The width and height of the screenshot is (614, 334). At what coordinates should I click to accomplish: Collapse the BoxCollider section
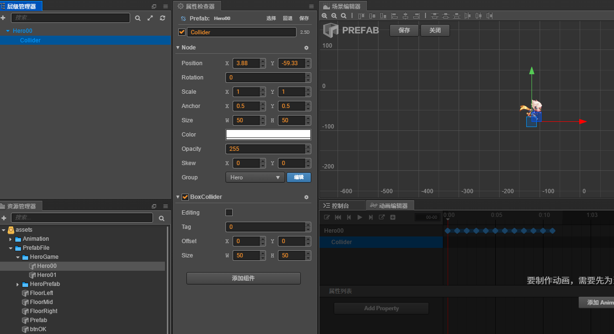178,197
